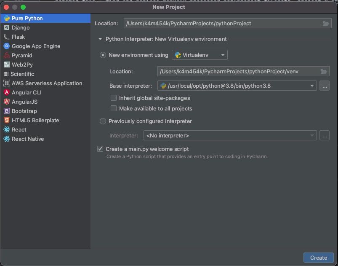This screenshot has width=338, height=266.
Task: Pick Google App Engine project type
Action: pos(45,46)
